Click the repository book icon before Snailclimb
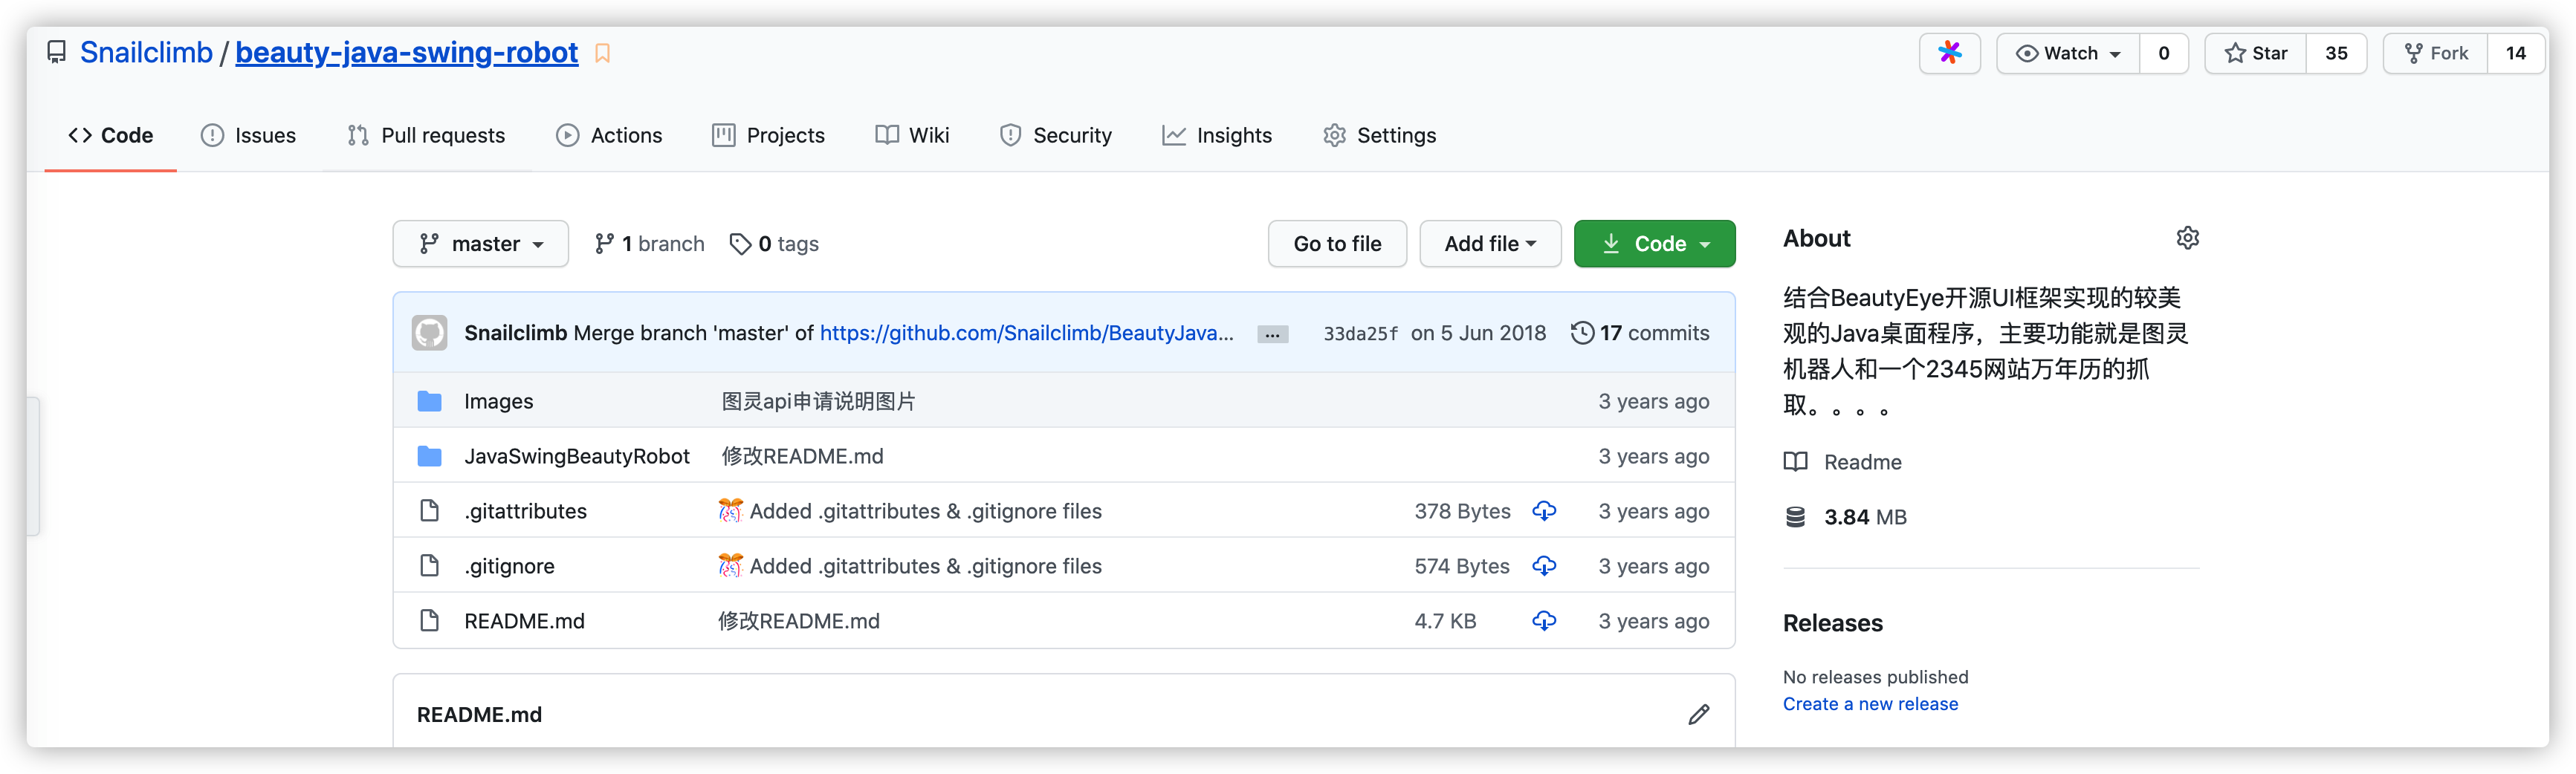This screenshot has height=774, width=2576. [x=57, y=53]
